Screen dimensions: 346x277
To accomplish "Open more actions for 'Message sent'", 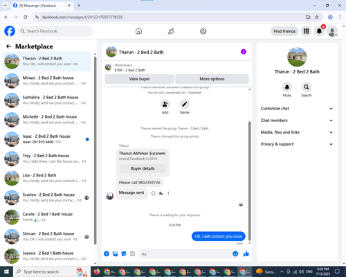I will click(168, 193).
